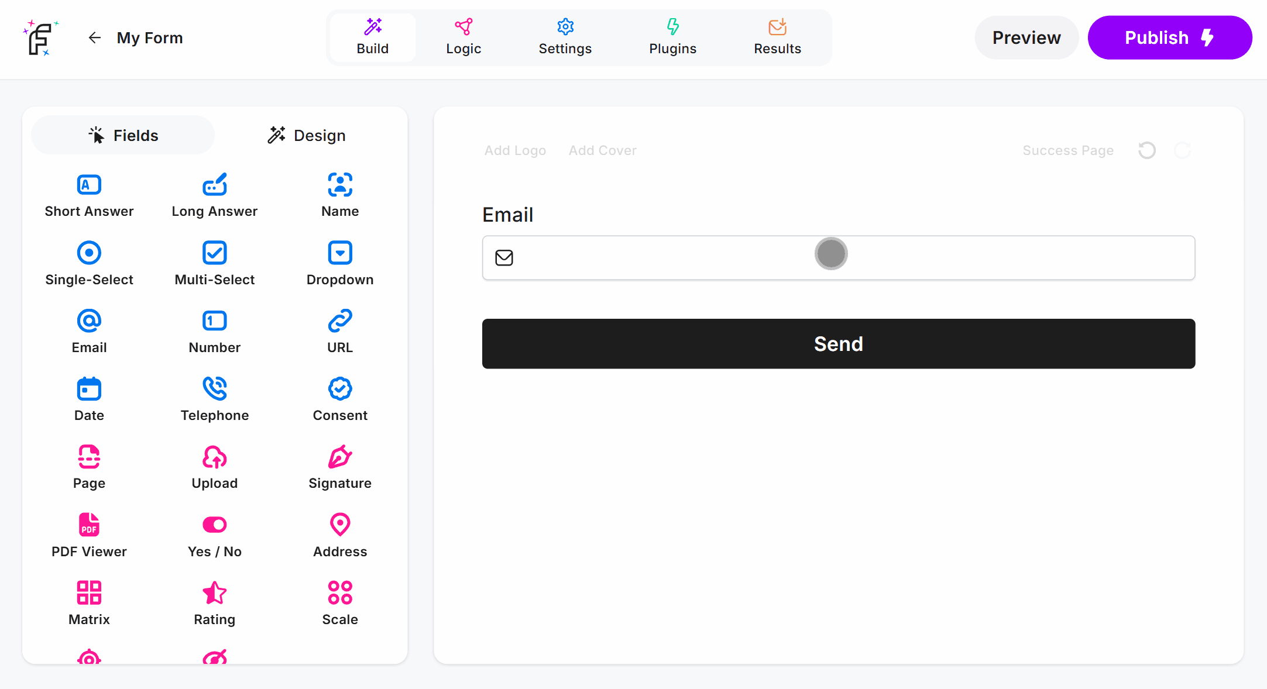Open the Success Page link
1267x689 pixels.
tap(1068, 150)
